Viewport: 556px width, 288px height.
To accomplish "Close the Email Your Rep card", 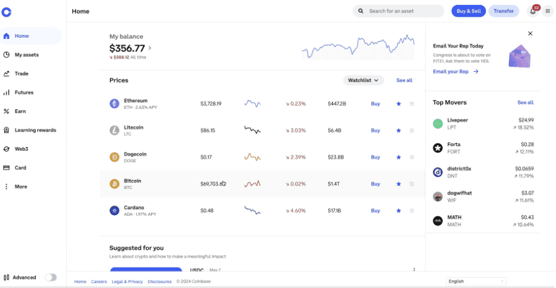I will 530,33.
